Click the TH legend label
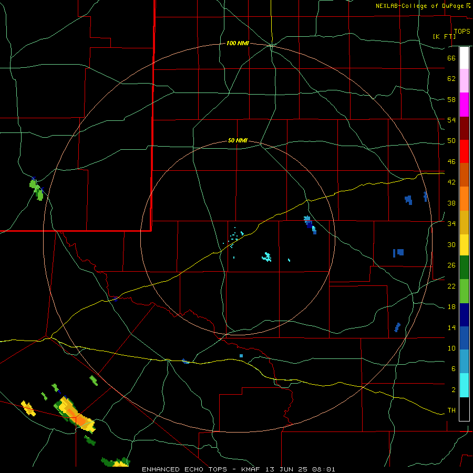 point(451,410)
